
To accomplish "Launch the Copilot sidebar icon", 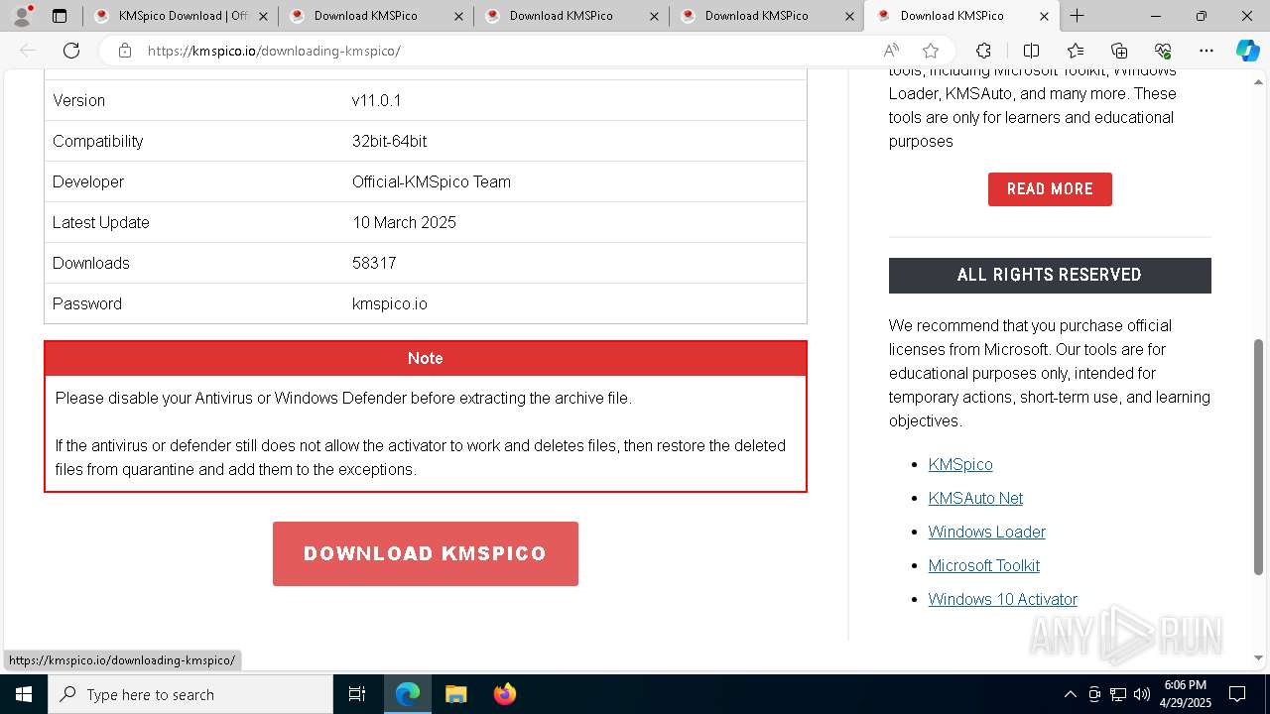I will 1247,51.
